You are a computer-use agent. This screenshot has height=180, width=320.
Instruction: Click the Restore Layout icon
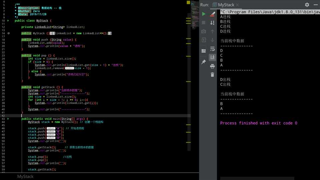(x=203, y=51)
